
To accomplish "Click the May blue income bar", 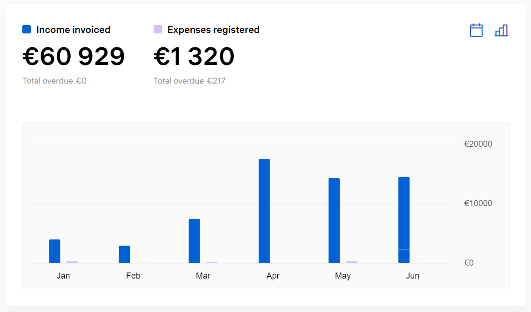I will tap(334, 221).
